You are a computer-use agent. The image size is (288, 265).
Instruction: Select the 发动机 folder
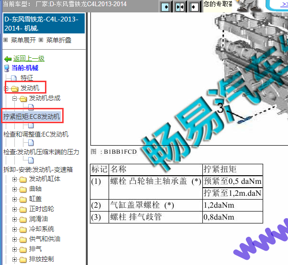[x=30, y=88]
